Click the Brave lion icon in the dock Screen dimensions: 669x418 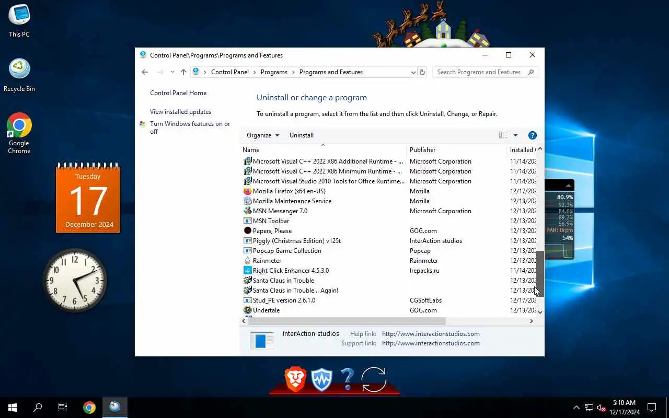(295, 379)
